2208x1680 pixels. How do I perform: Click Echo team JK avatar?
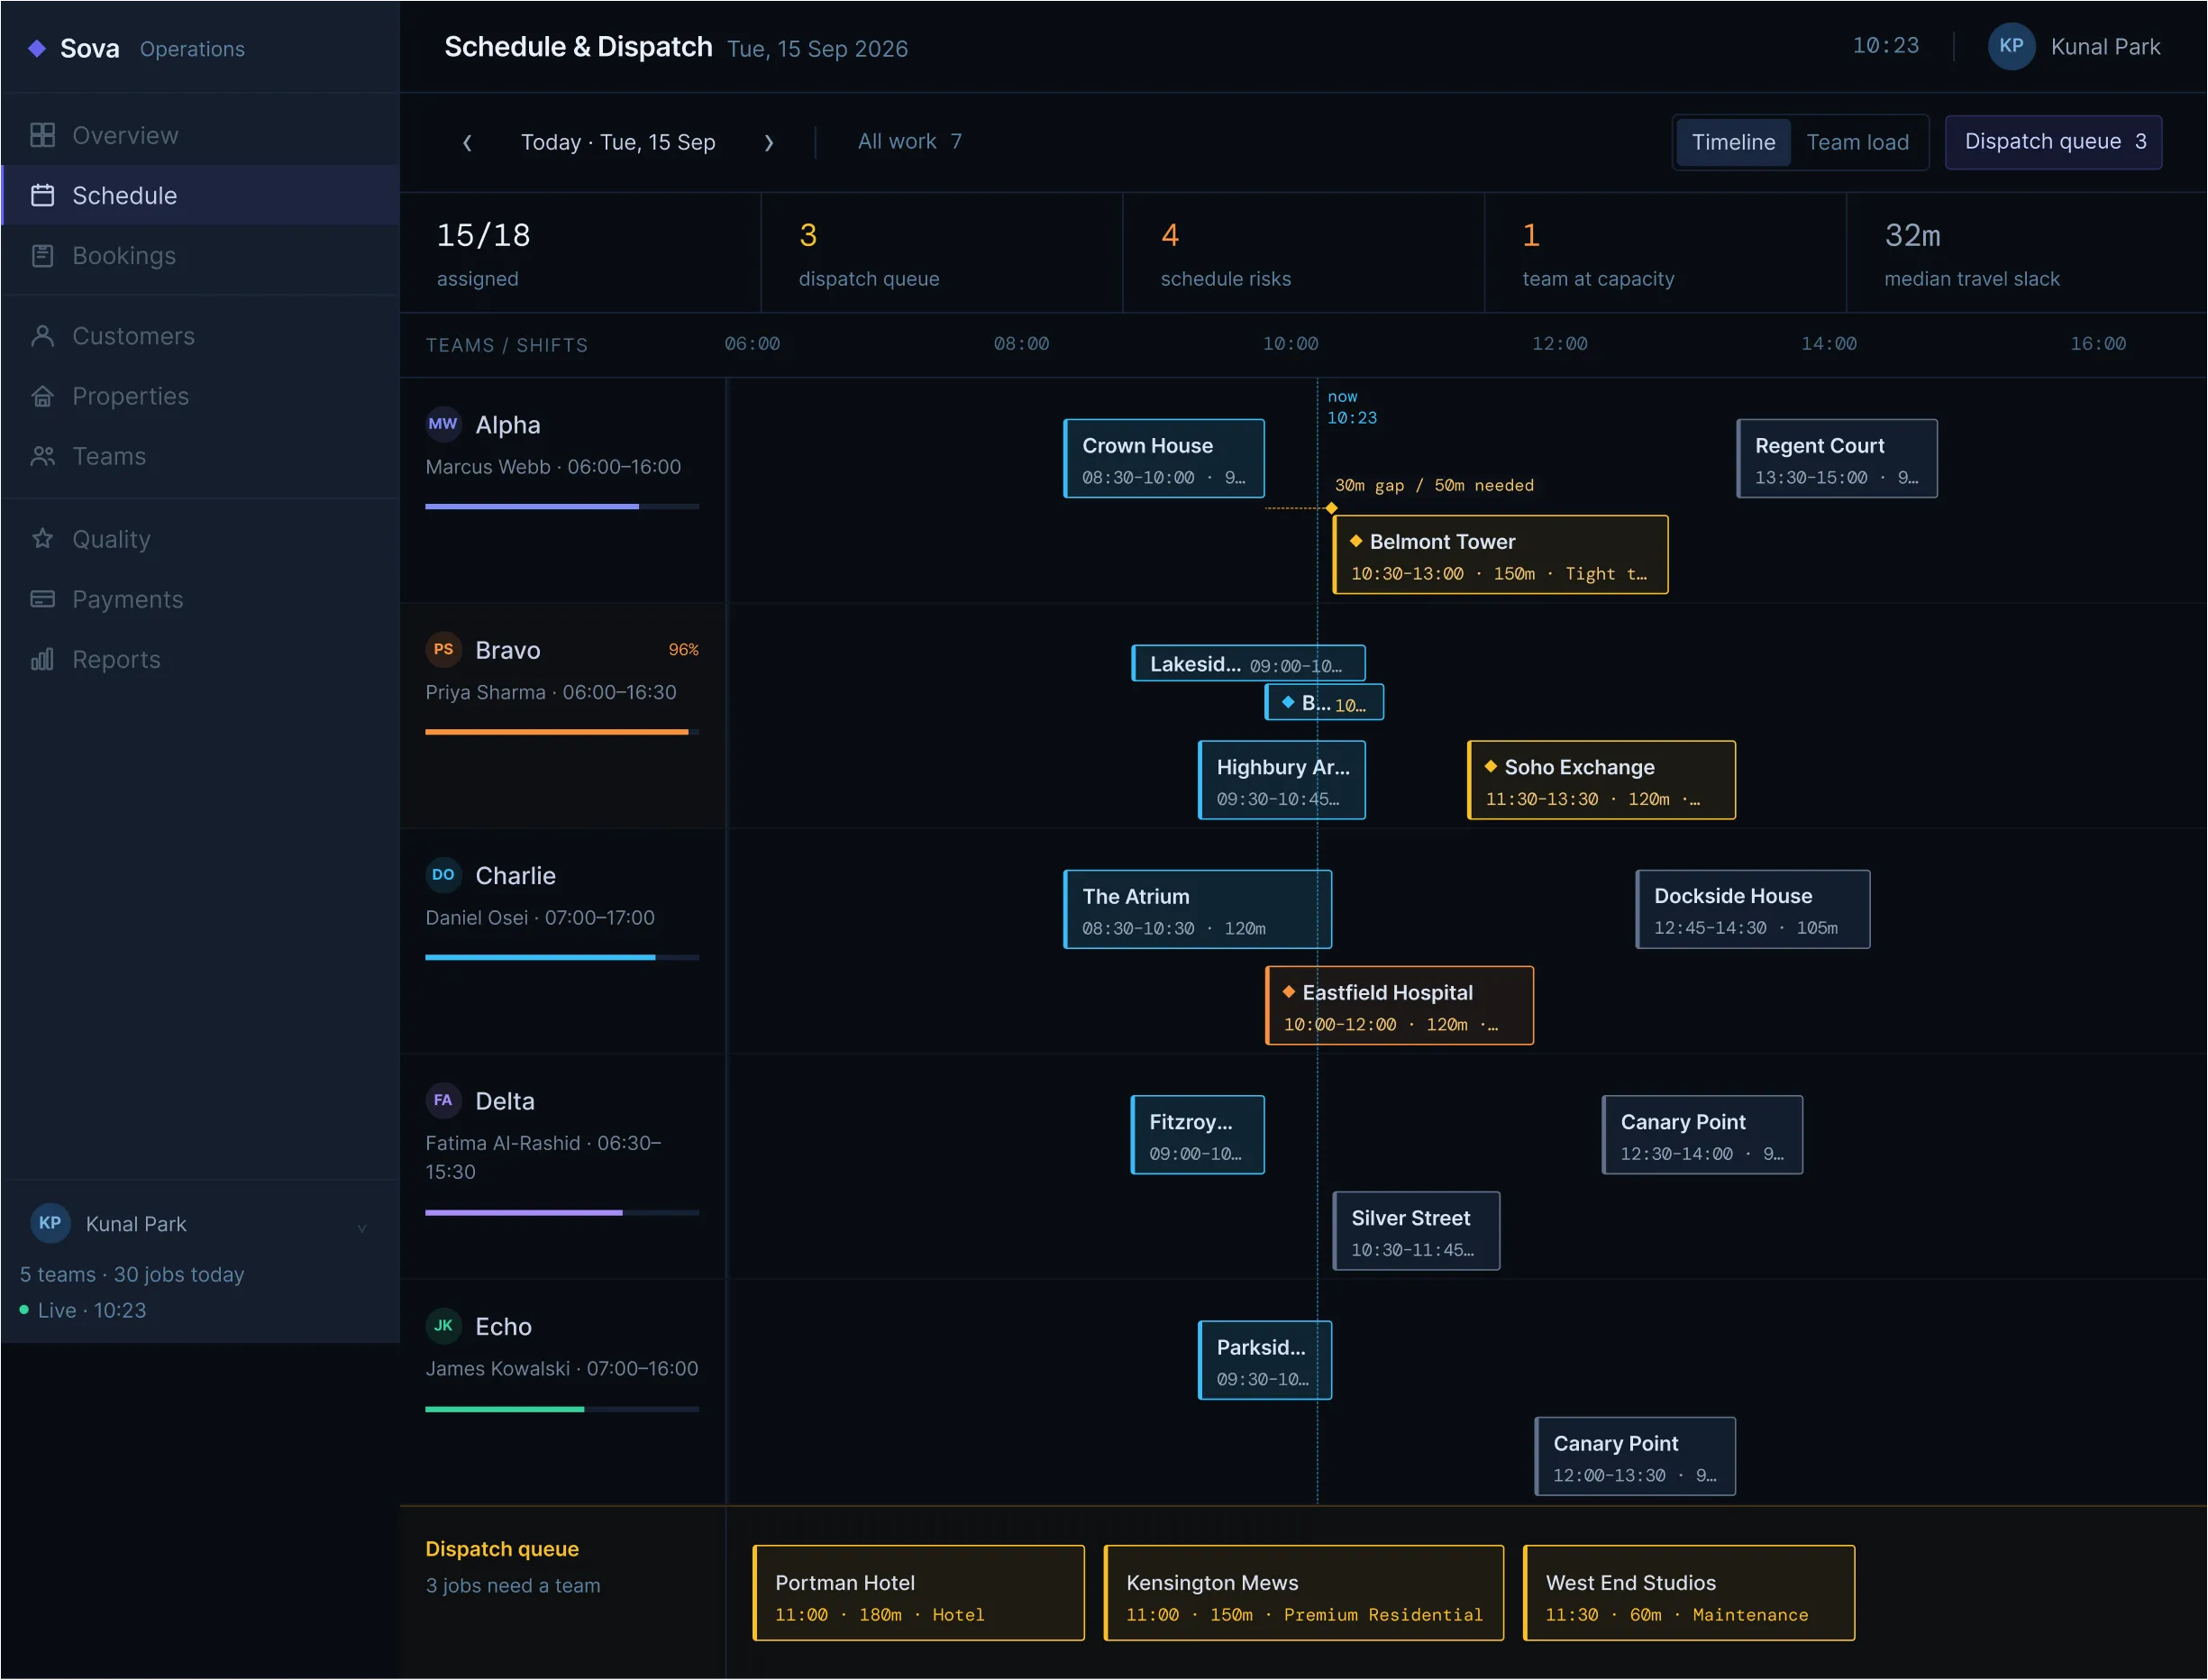443,1326
